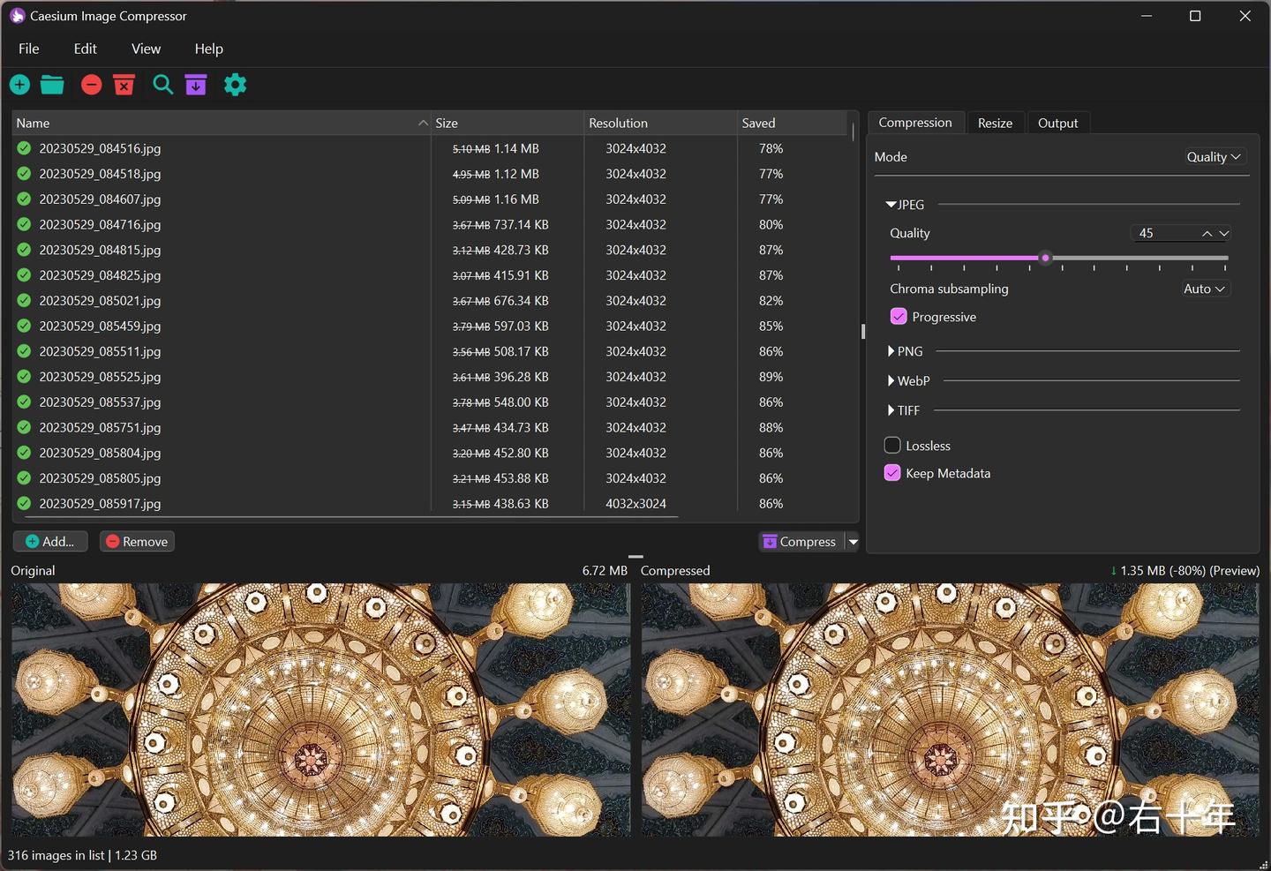
Task: Enable Lossless compression
Action: pos(891,445)
